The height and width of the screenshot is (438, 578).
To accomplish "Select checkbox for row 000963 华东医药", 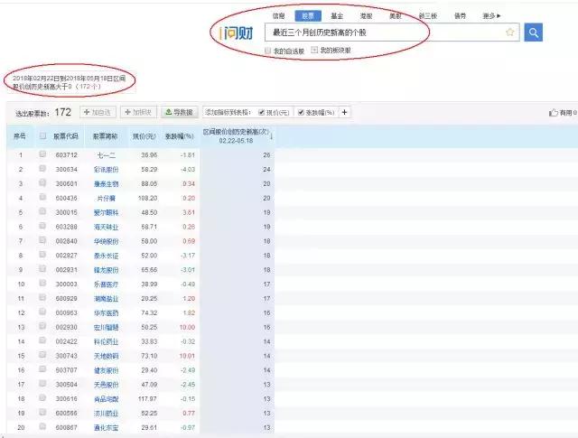I will tap(42, 312).
